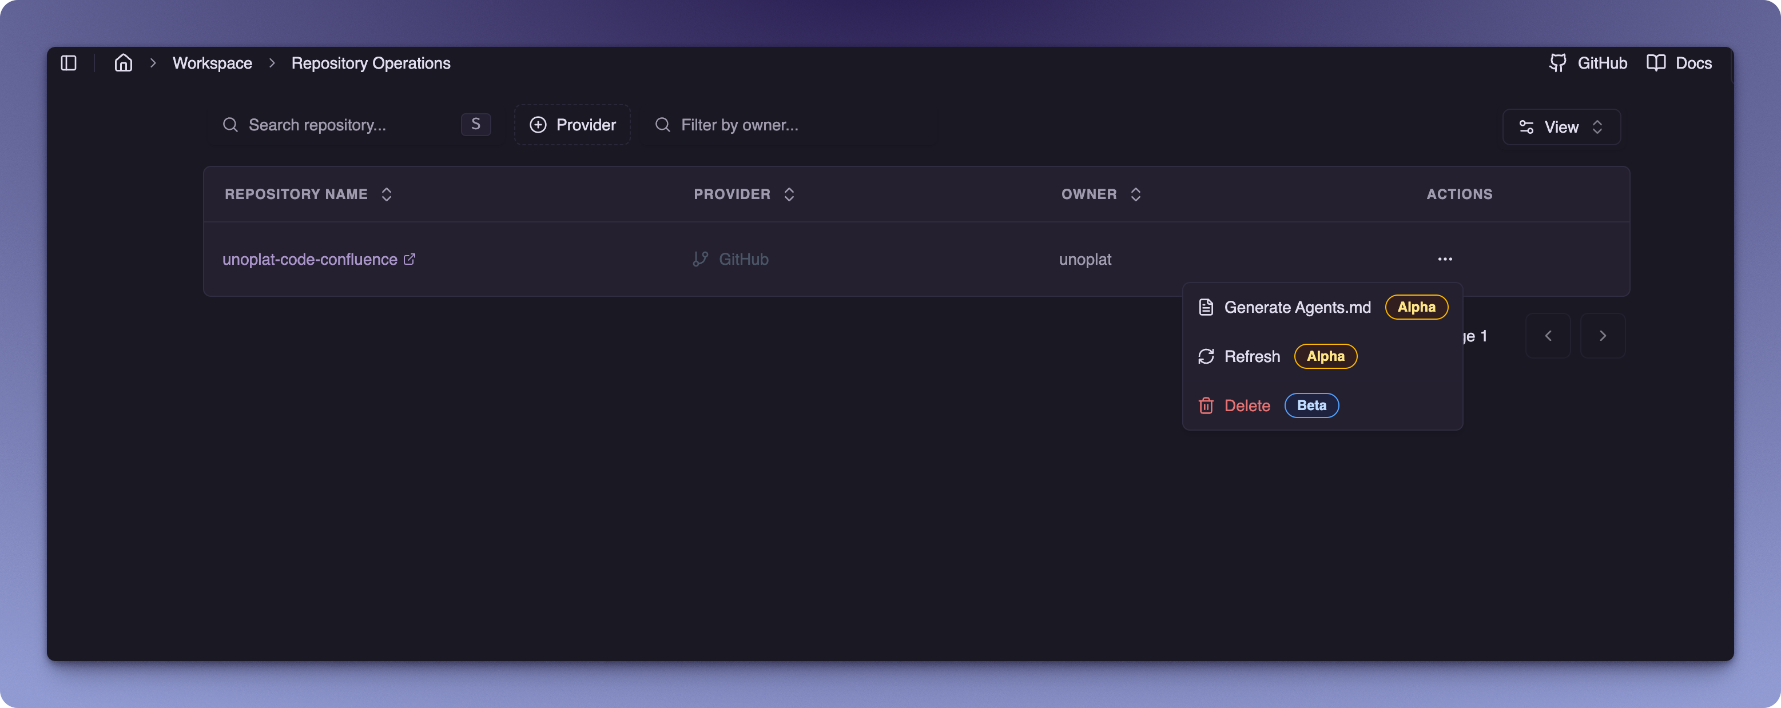Click the trash icon next to Delete
The image size is (1781, 708).
pyautogui.click(x=1206, y=406)
